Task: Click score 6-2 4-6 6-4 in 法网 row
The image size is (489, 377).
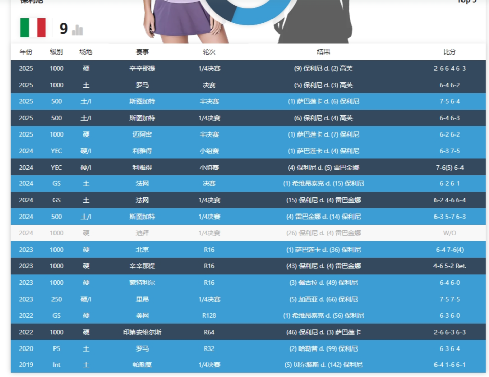Action: (x=449, y=200)
